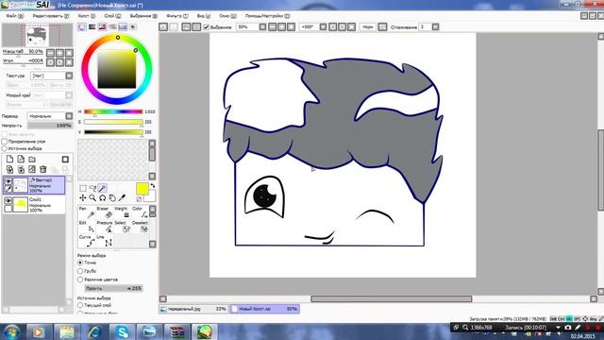Open the Skype taskbar icon

pos(122,331)
